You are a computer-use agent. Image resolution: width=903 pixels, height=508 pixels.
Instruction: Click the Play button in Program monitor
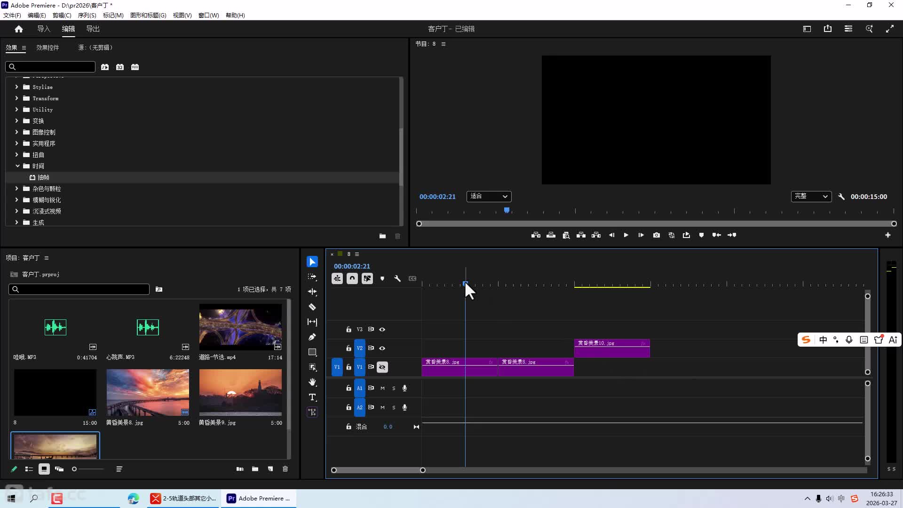626,235
